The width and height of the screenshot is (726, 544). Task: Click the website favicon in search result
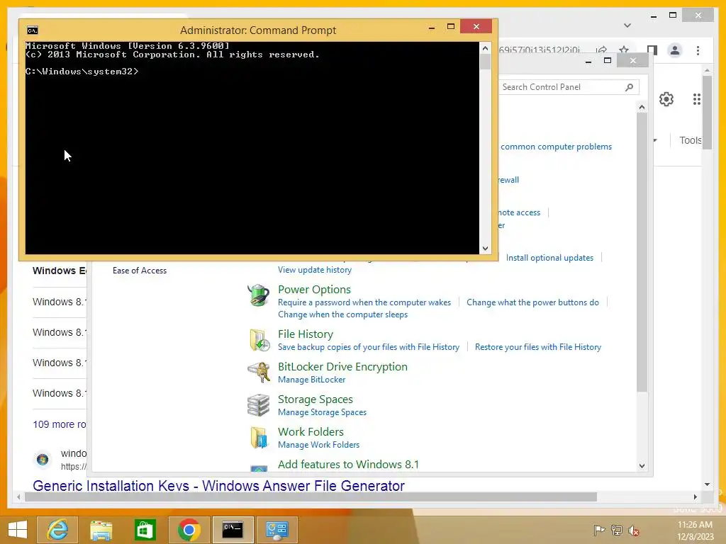[x=43, y=459]
